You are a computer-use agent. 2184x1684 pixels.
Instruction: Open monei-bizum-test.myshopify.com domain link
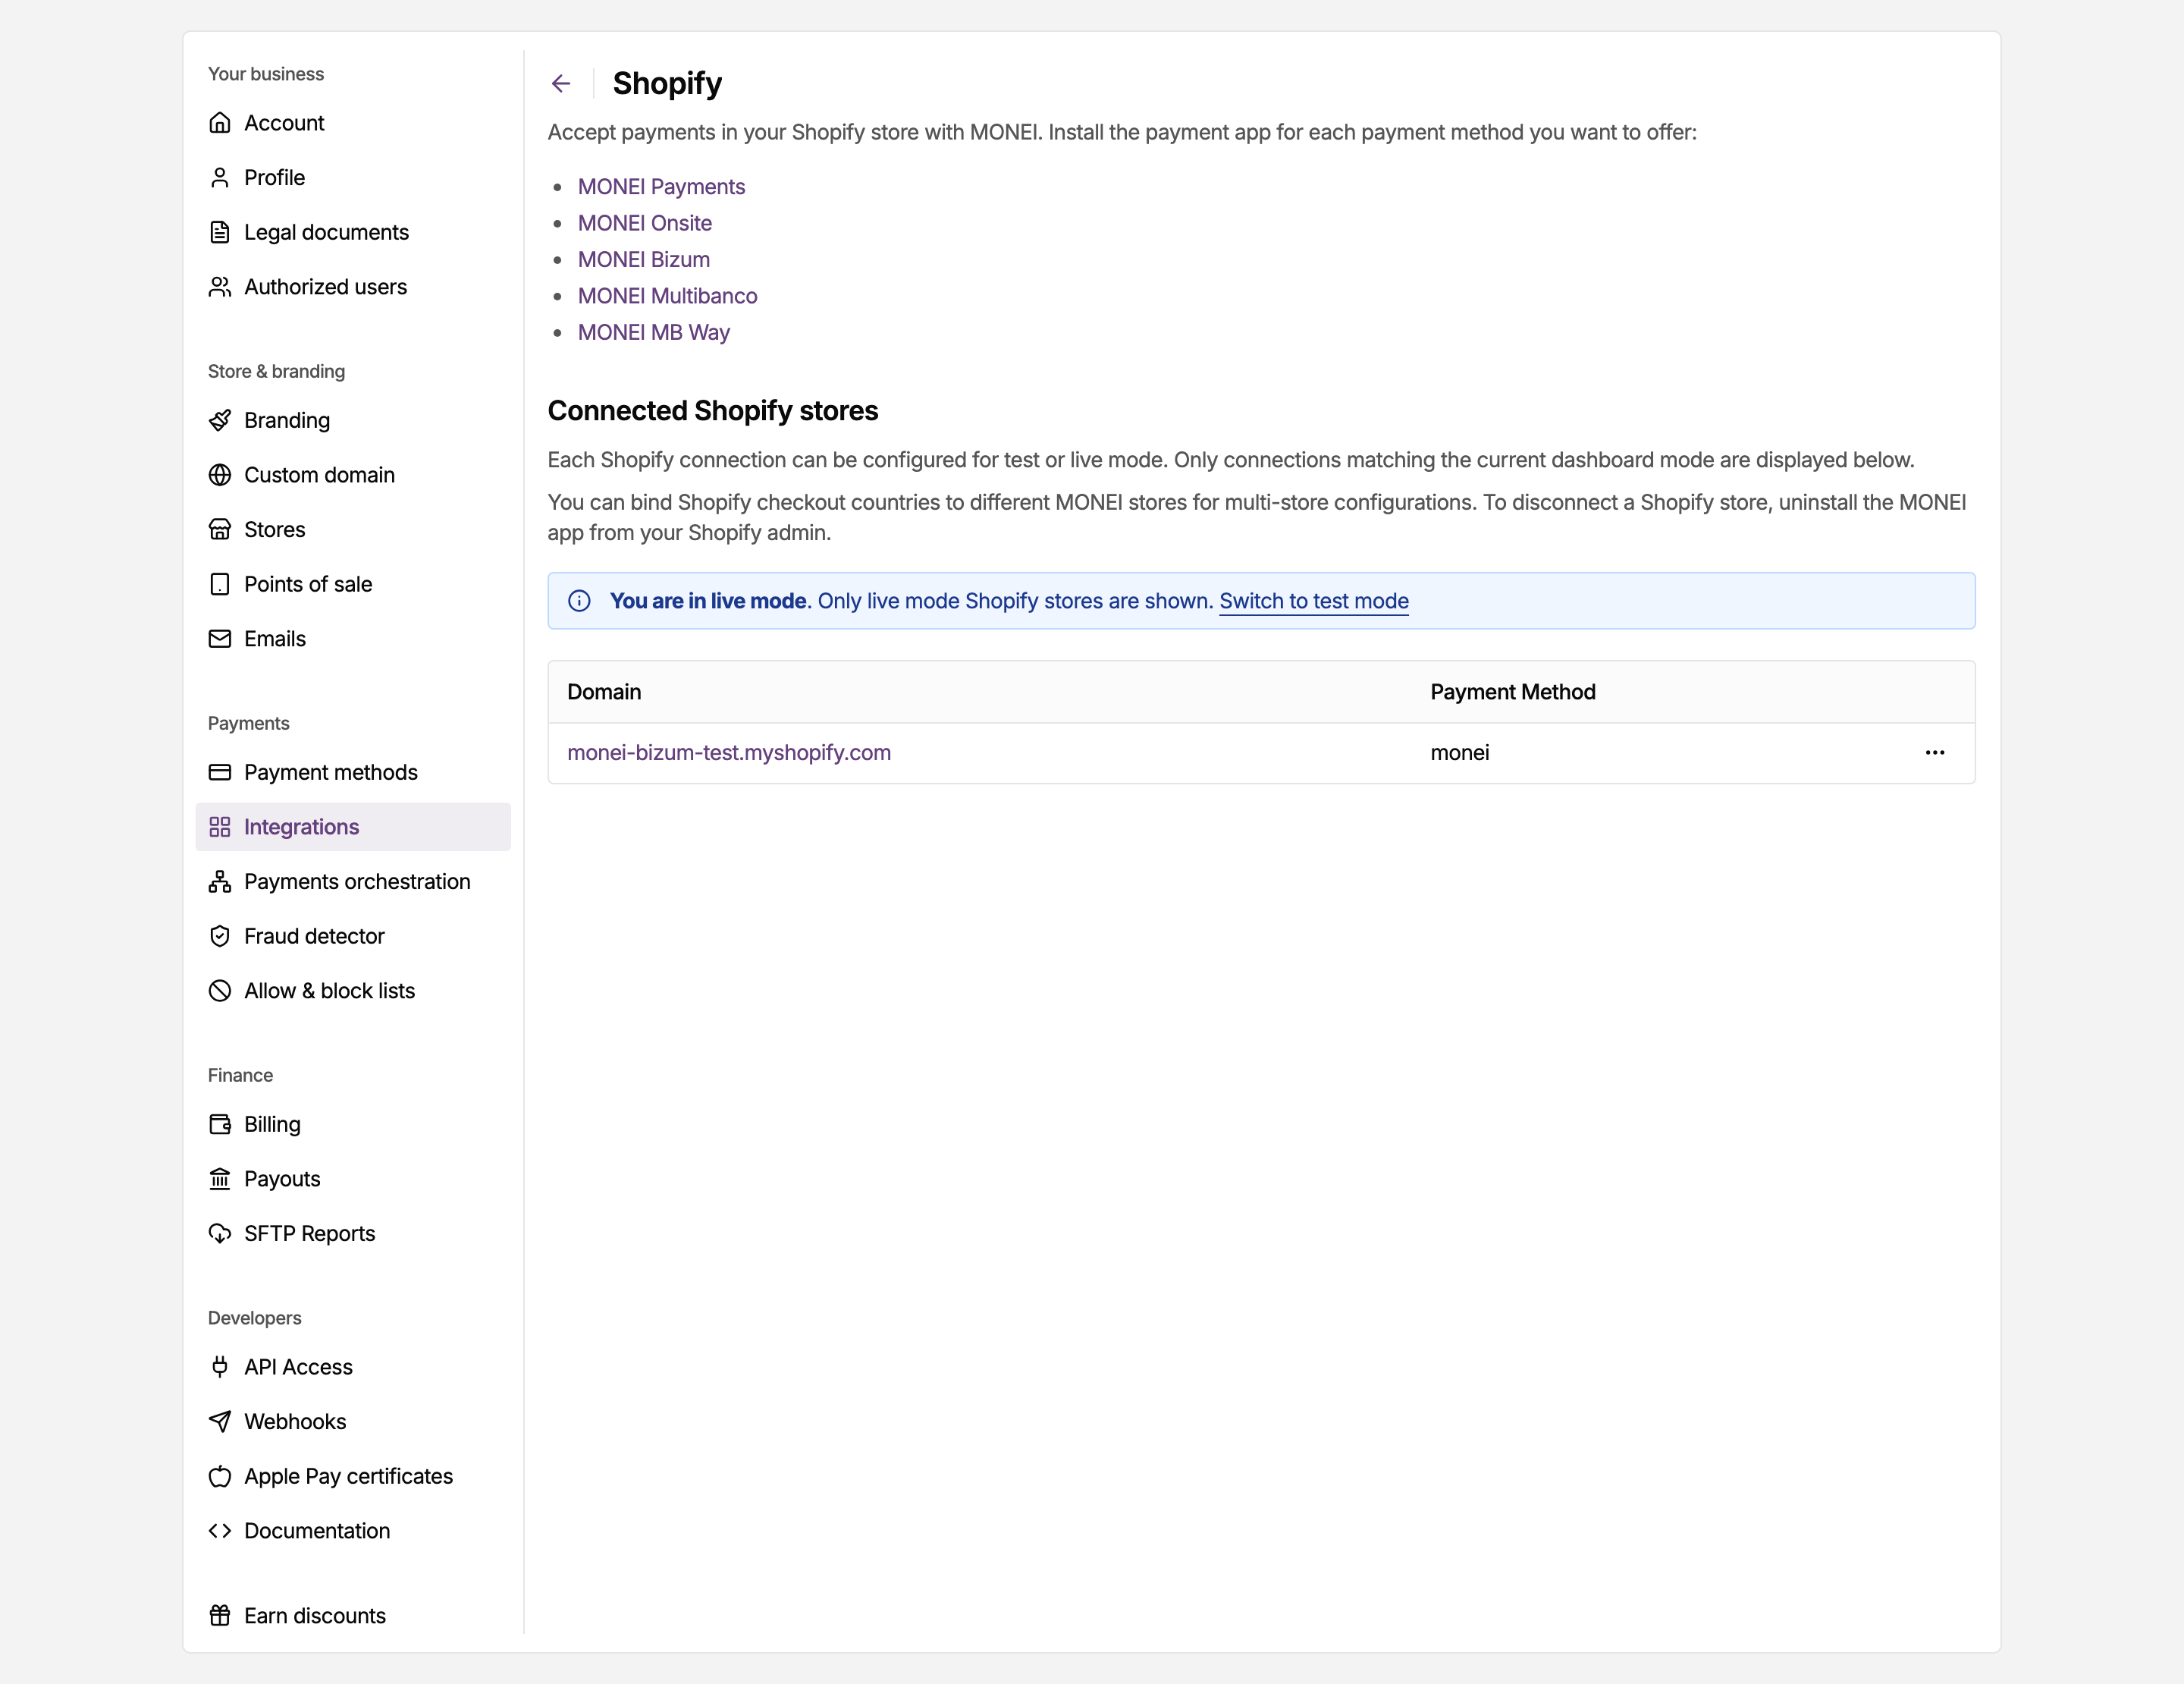[729, 752]
